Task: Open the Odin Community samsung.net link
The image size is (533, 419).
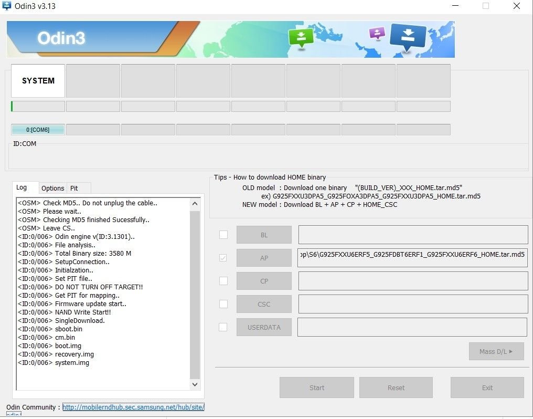Action: 133,407
